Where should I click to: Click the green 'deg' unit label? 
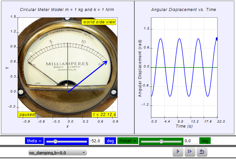[x=205, y=141]
